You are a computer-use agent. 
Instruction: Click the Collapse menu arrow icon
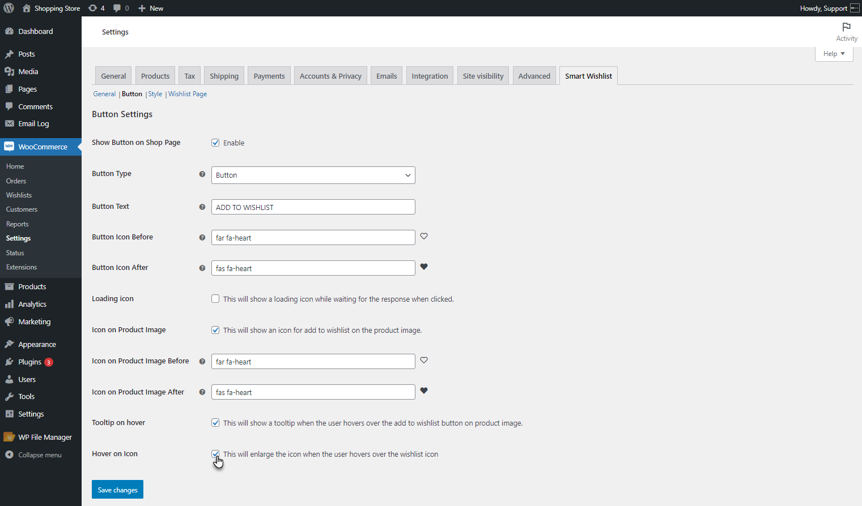click(9, 454)
